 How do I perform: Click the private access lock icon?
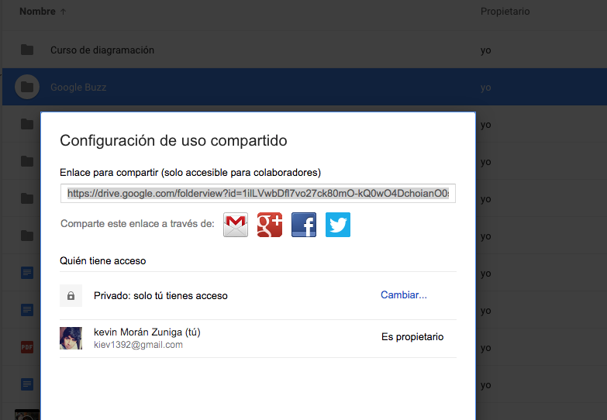(x=71, y=295)
